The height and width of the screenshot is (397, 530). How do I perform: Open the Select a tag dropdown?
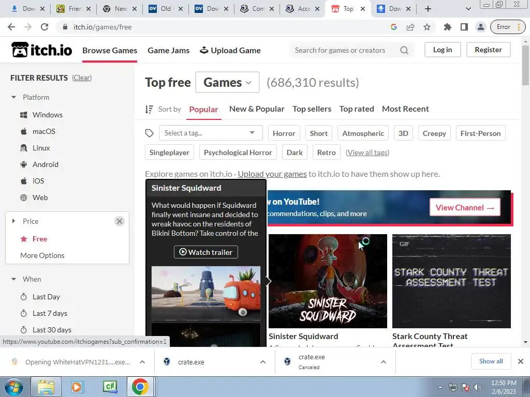point(211,133)
